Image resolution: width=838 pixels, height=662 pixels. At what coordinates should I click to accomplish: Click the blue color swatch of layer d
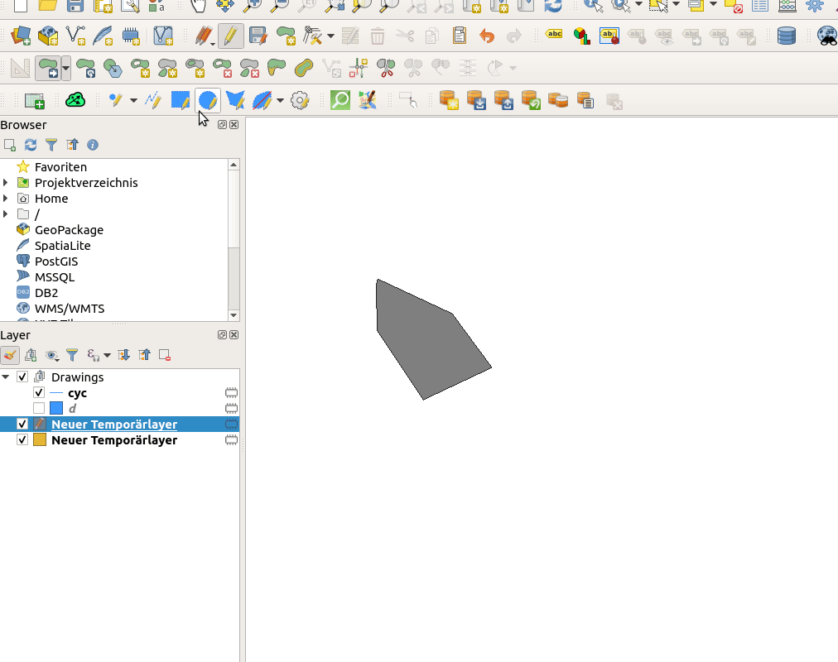pyautogui.click(x=56, y=409)
